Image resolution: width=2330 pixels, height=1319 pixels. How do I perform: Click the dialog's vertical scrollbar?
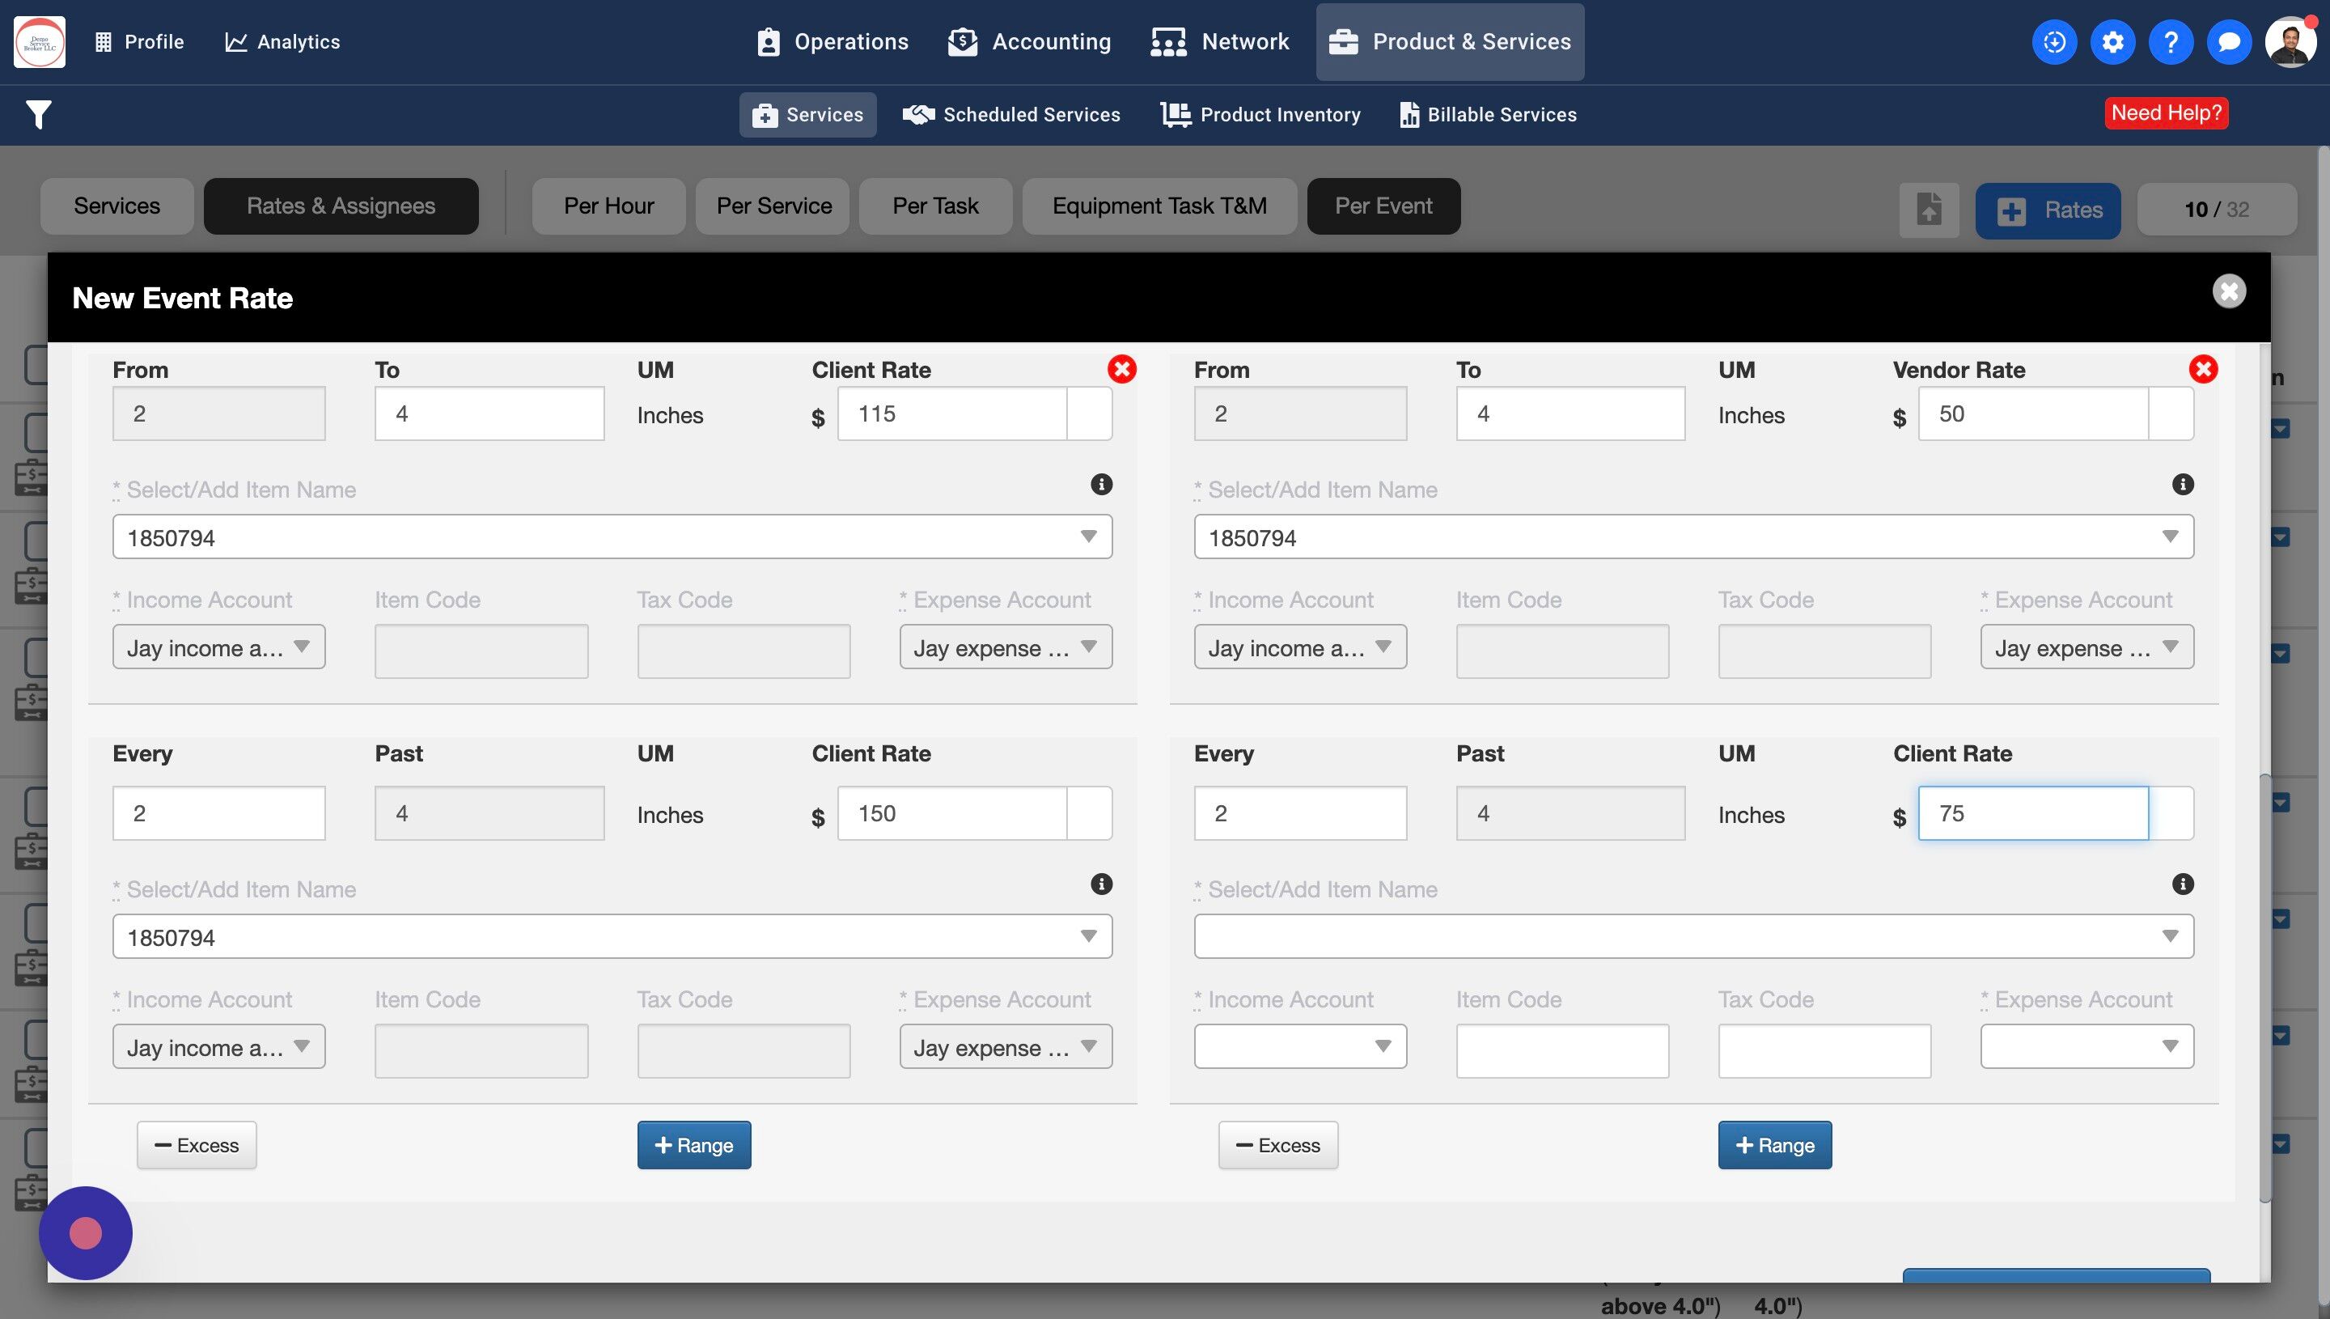(x=2264, y=987)
